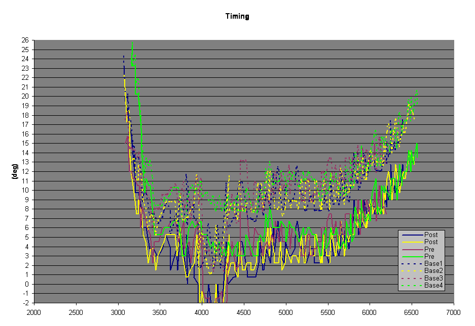Click y-axis label 26

click(x=25, y=40)
